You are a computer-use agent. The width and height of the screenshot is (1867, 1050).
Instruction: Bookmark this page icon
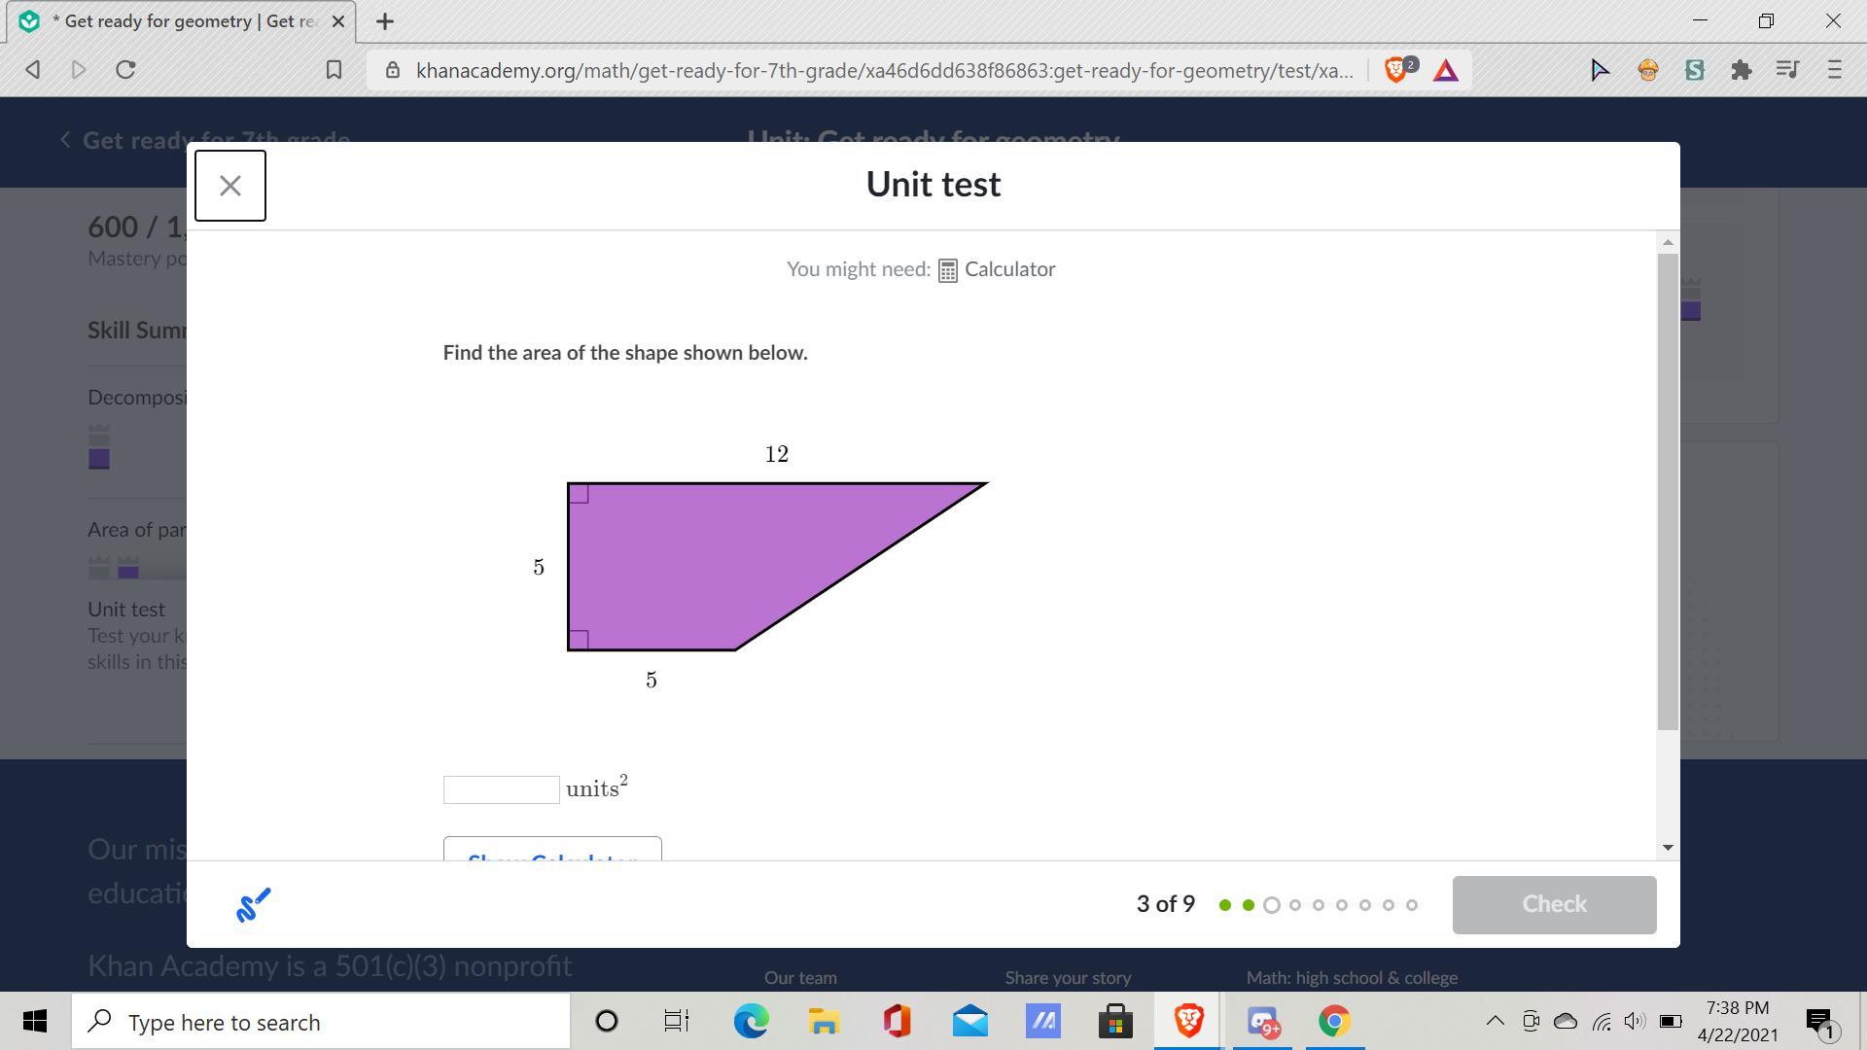point(334,70)
